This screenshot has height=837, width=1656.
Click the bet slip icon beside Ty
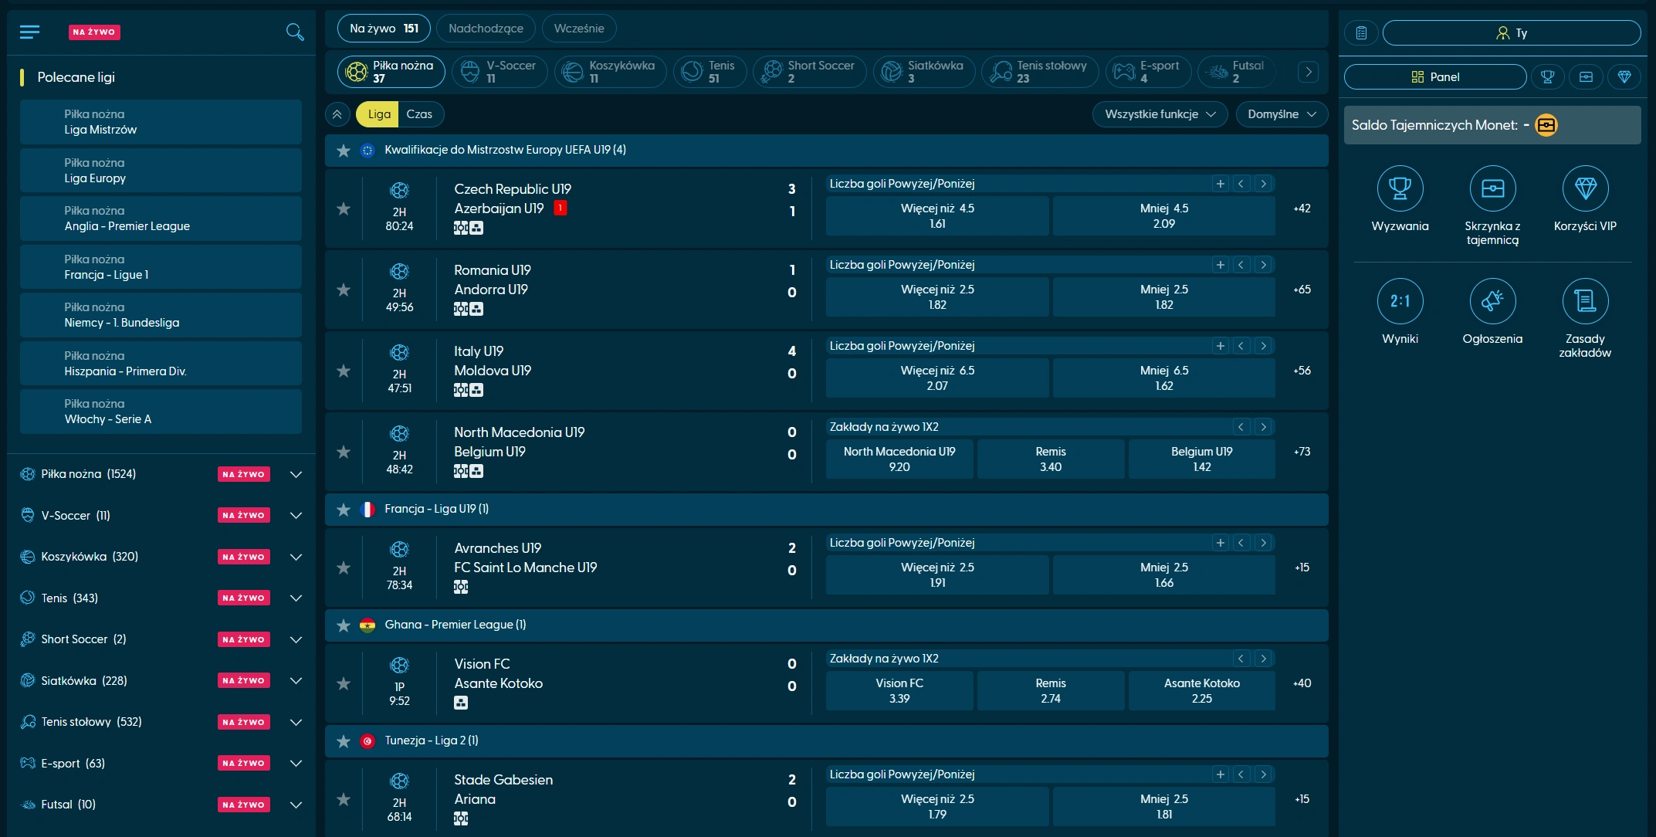tap(1361, 32)
